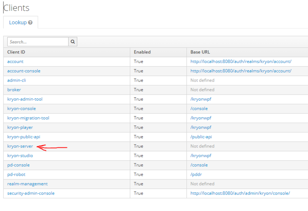Follow the security-admin-console base URL
This screenshot has width=308, height=211.
pyautogui.click(x=240, y=193)
